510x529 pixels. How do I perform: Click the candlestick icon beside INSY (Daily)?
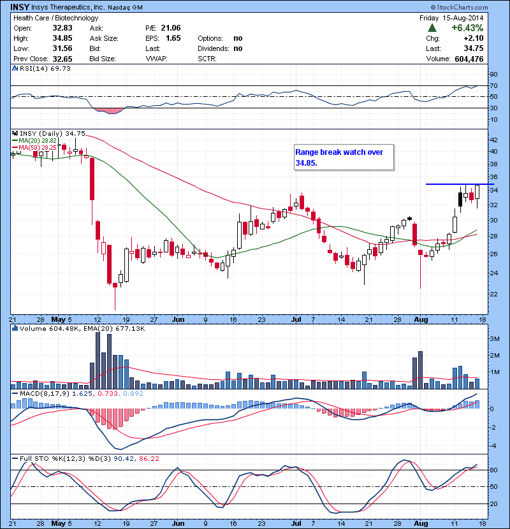(x=15, y=134)
